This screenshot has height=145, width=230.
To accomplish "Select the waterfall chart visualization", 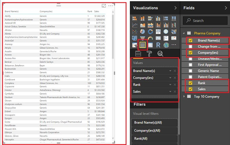I will [174, 25].
